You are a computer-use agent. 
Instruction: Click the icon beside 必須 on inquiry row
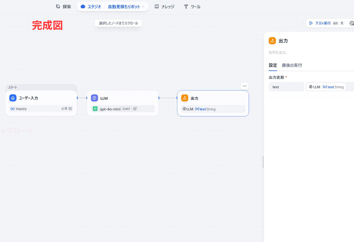[70, 109]
